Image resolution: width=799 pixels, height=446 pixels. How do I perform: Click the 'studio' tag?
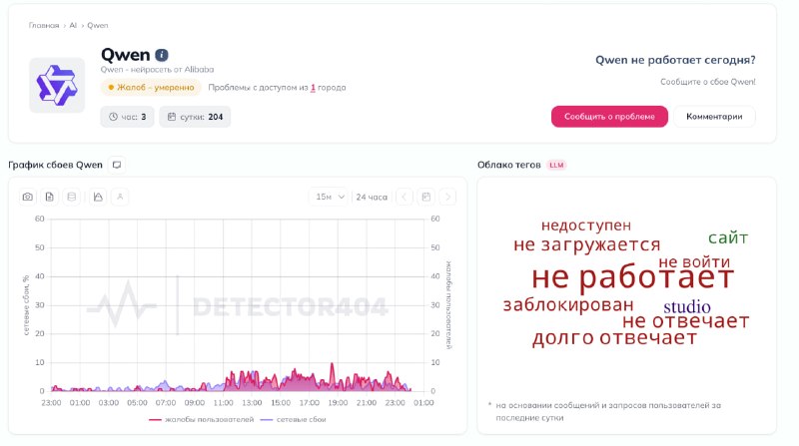click(x=687, y=306)
